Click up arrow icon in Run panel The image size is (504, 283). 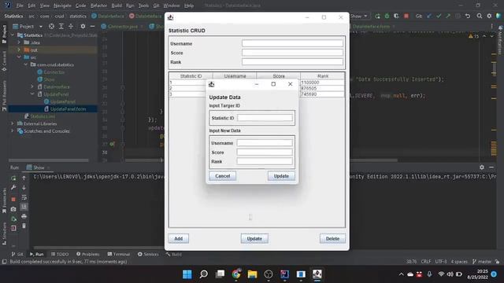(24, 178)
